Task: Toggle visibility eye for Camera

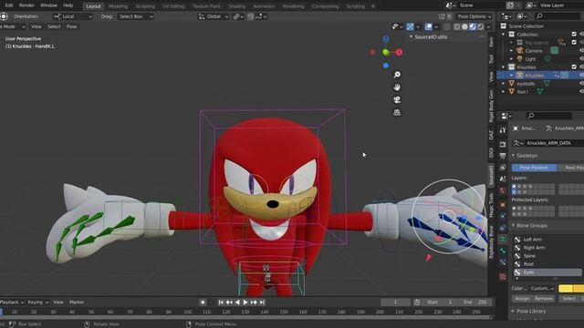Action: pos(581,51)
